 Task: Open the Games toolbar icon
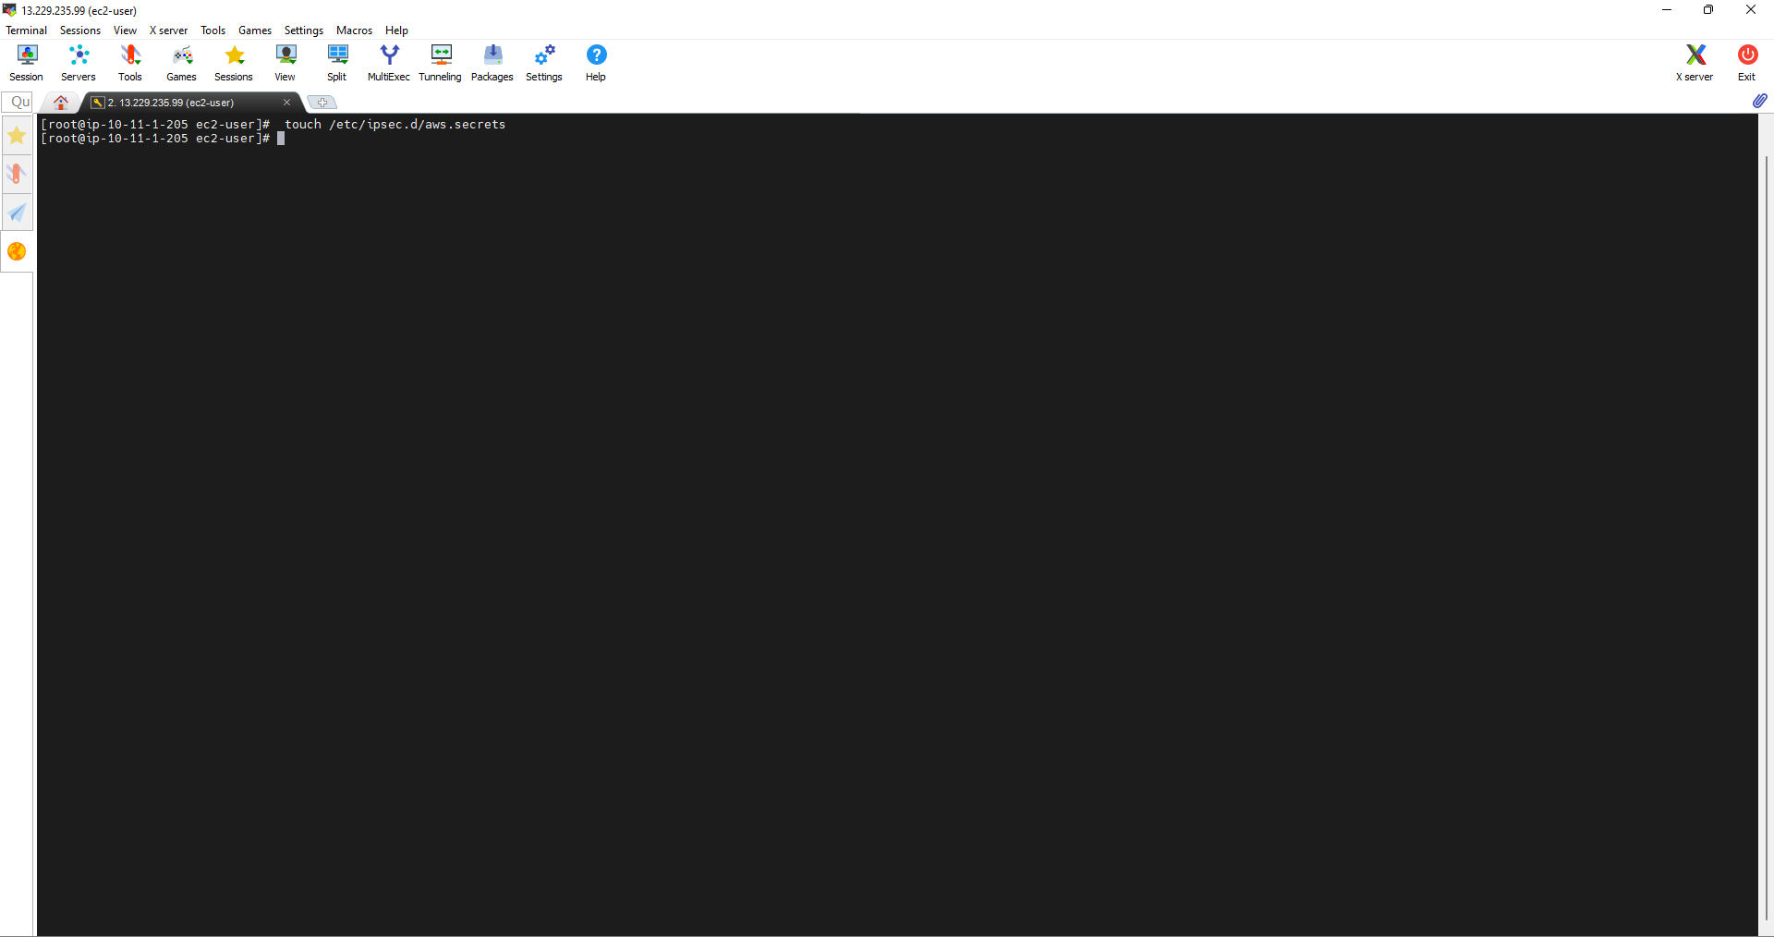click(182, 63)
